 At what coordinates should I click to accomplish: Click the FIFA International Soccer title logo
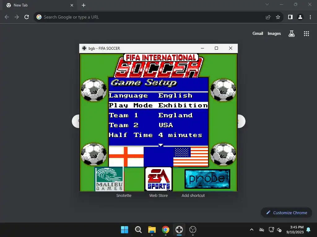click(x=159, y=65)
